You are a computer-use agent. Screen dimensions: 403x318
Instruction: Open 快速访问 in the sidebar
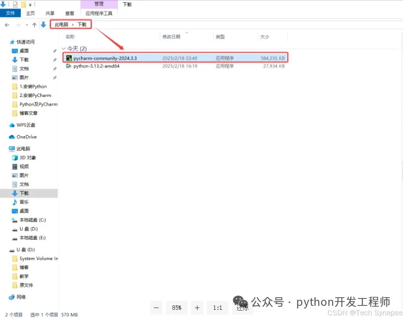click(26, 42)
